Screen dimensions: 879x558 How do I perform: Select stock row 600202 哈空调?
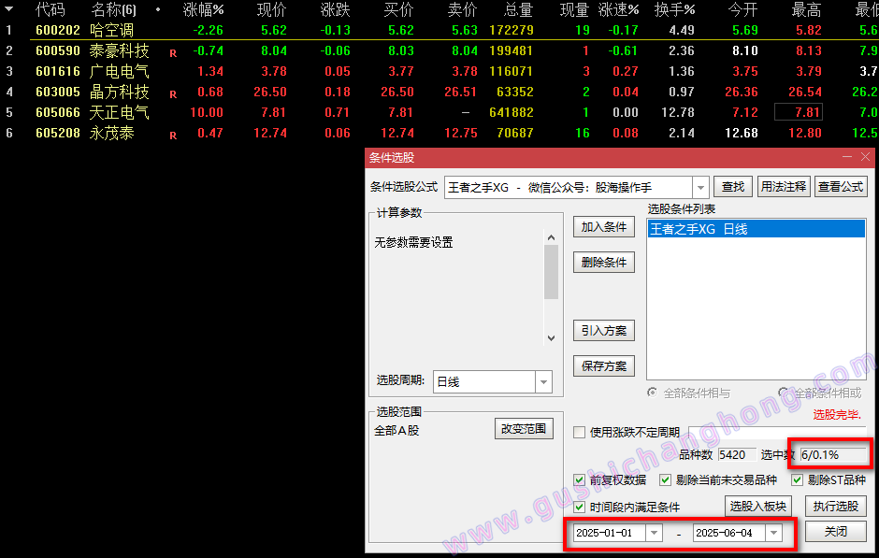439,30
